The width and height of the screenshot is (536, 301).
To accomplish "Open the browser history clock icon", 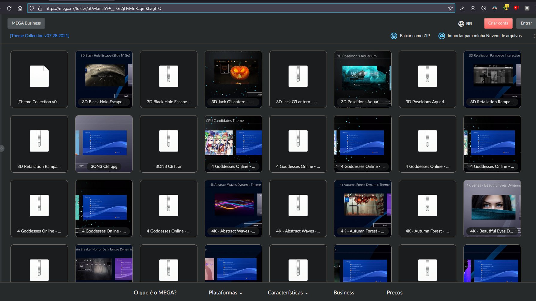I will tap(484, 8).
